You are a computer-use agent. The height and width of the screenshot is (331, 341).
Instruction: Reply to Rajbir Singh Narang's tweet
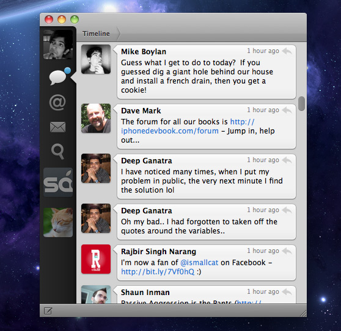[287, 251]
